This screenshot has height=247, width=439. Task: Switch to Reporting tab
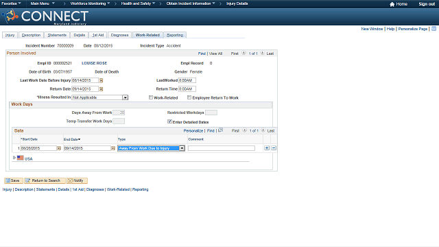point(175,35)
